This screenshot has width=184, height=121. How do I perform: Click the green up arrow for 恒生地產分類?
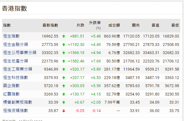tap(64, 61)
